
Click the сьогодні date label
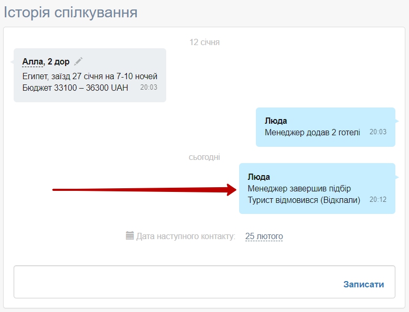tap(204, 157)
